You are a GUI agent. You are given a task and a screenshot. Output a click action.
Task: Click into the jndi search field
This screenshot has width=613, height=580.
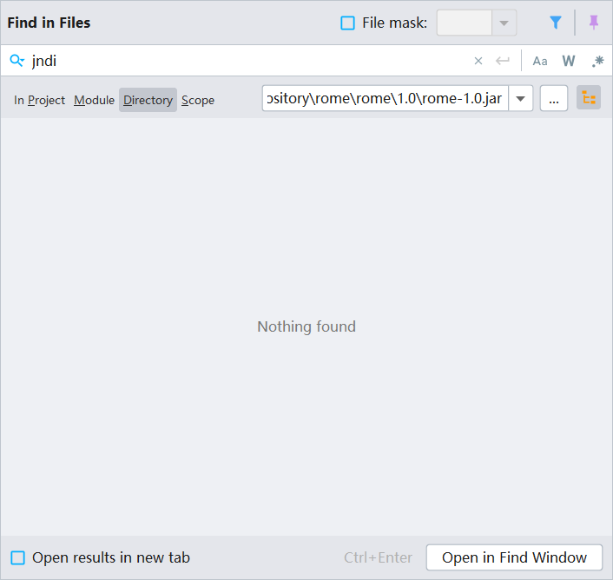pos(243,61)
